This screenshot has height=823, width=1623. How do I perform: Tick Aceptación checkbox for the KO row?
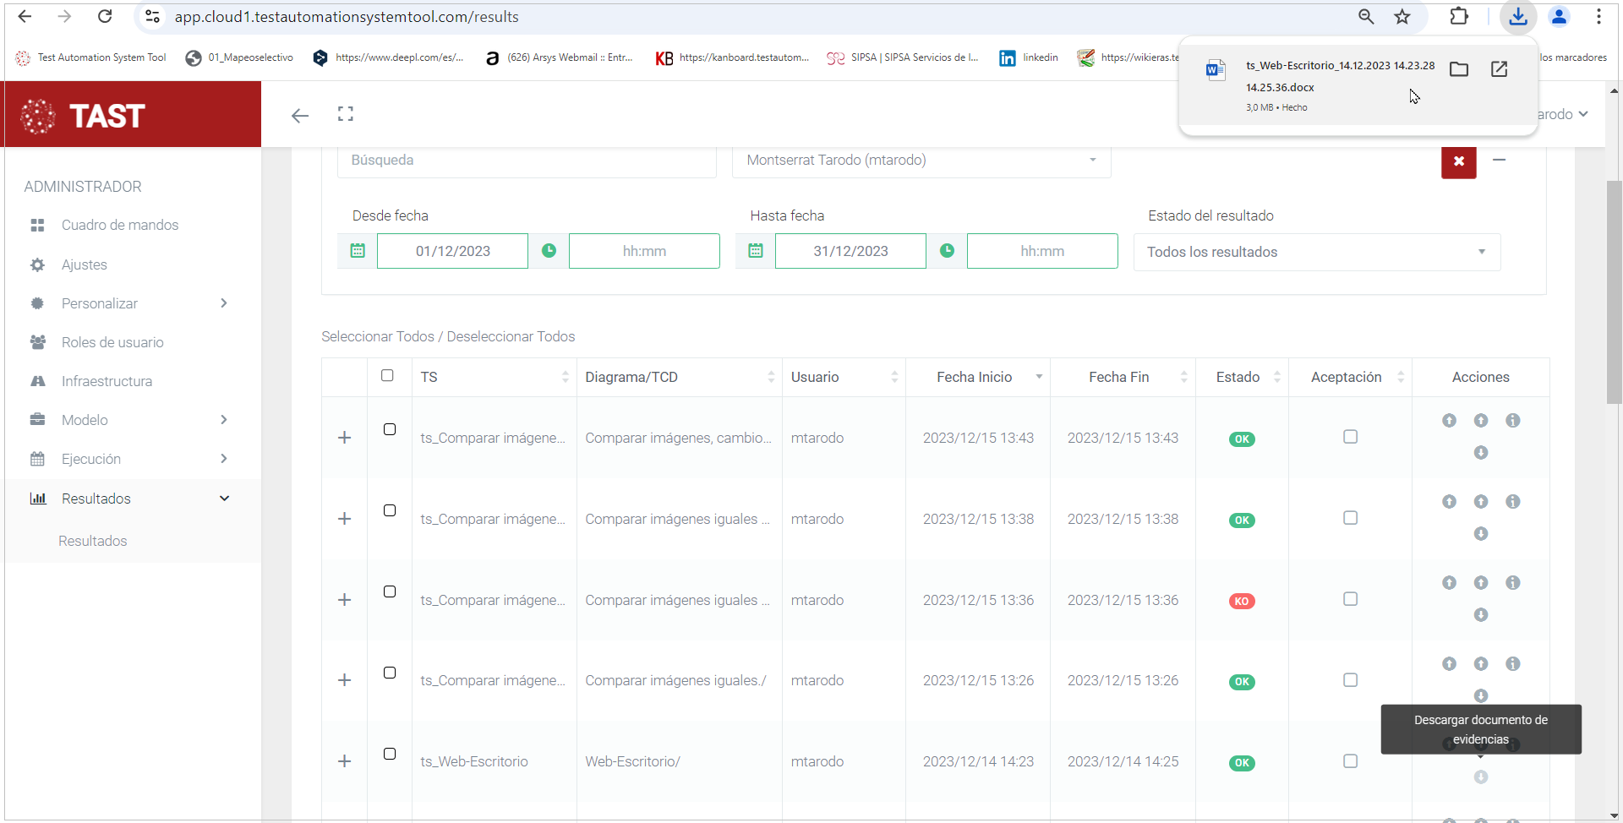(1350, 599)
